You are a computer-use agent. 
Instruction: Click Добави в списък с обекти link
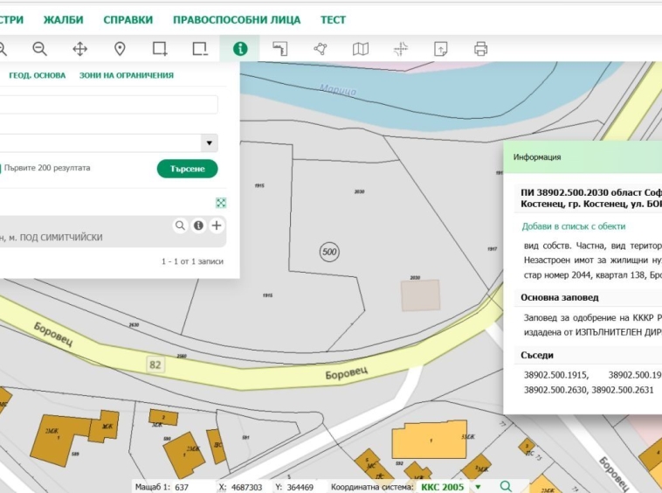[573, 226]
